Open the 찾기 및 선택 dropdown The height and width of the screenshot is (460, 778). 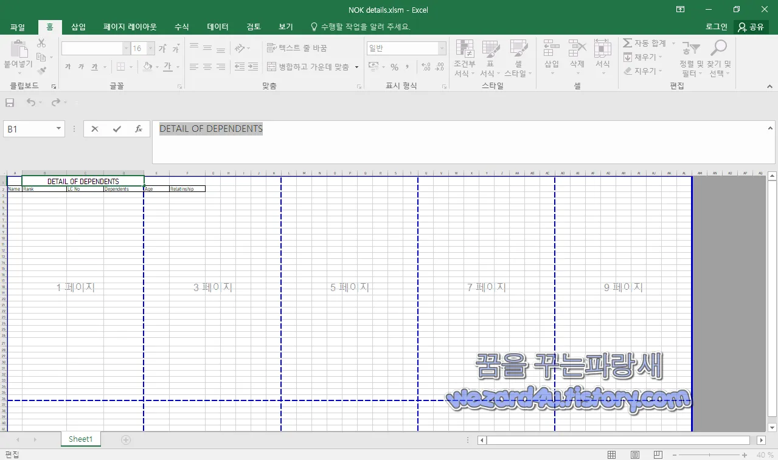click(x=718, y=59)
